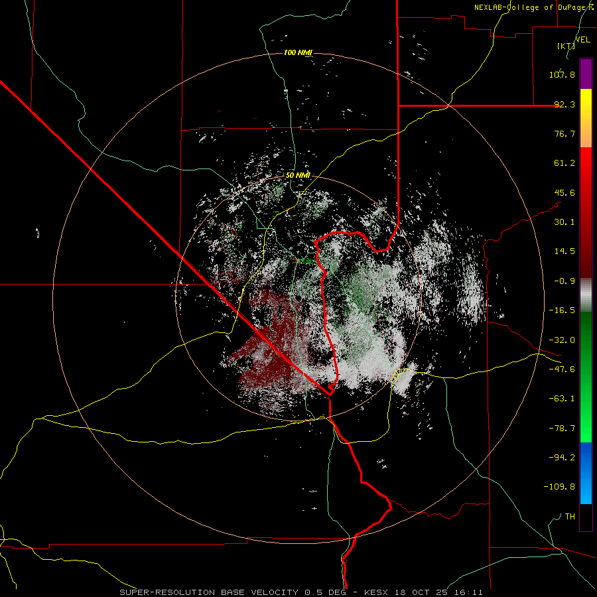Click the [KT] units label
The height and width of the screenshot is (597, 597).
pos(566,46)
